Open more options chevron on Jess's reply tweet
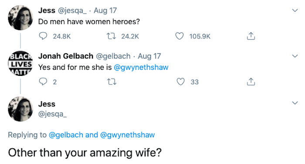 (295, 103)
